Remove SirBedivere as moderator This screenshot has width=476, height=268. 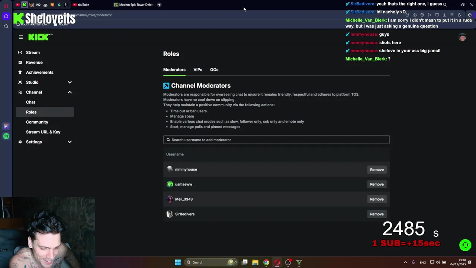click(x=377, y=214)
